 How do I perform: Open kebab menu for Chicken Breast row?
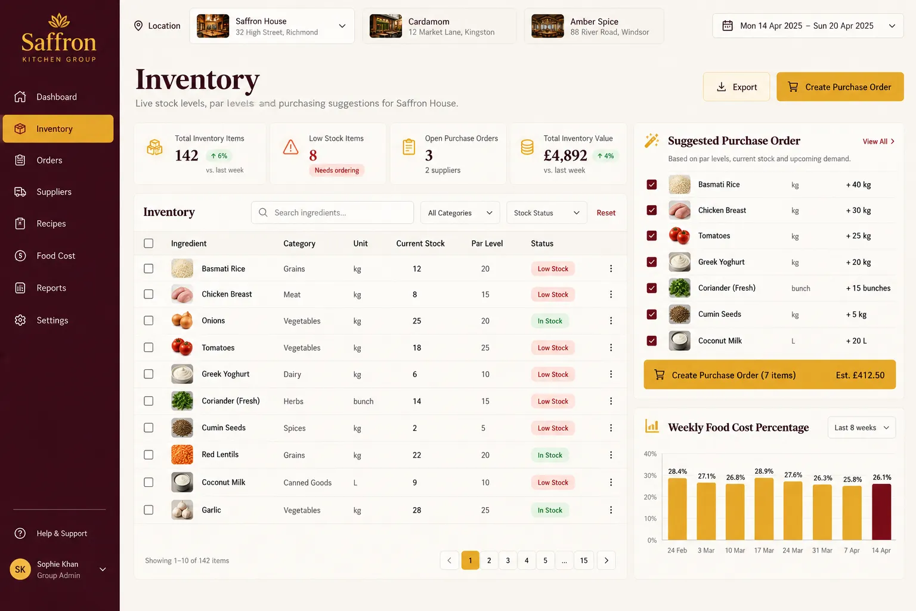click(x=611, y=294)
